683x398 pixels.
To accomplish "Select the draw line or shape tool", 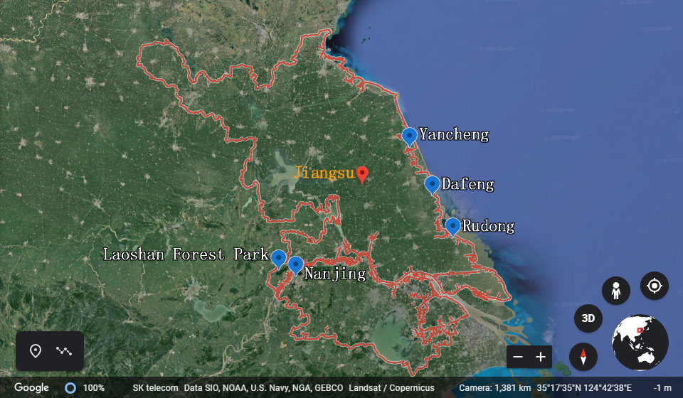I will pyautogui.click(x=64, y=350).
